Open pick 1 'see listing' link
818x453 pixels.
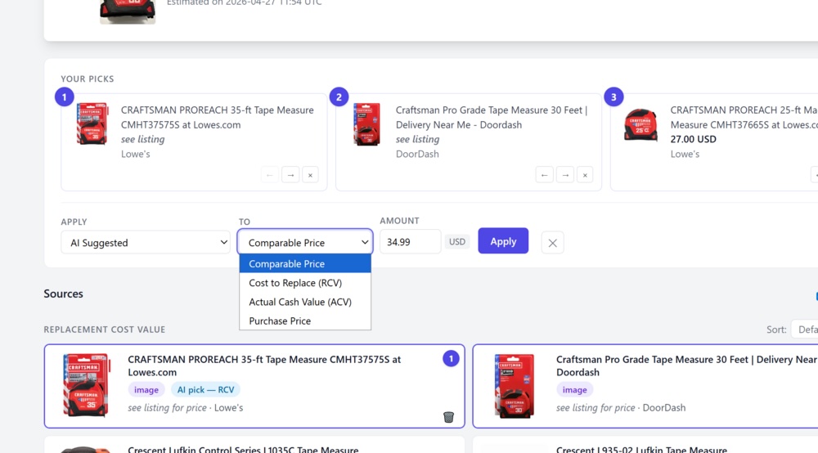pyautogui.click(x=142, y=139)
